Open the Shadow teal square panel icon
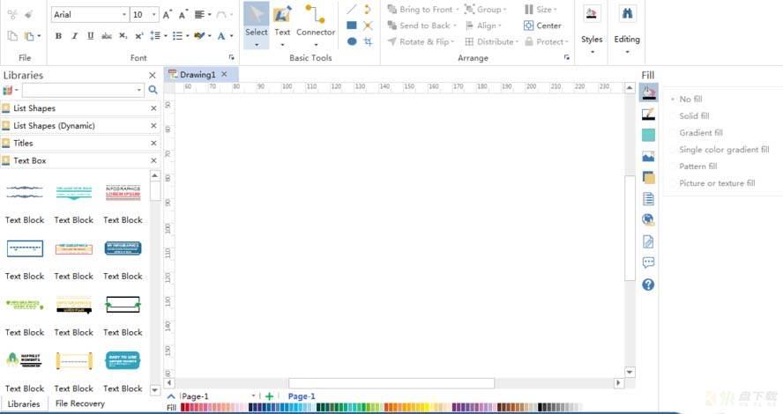 point(648,135)
